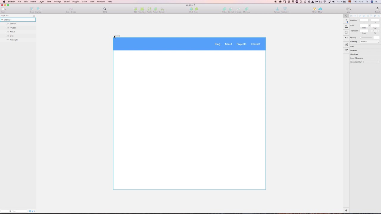Click the Wi-Fi status icon

click(325, 1)
